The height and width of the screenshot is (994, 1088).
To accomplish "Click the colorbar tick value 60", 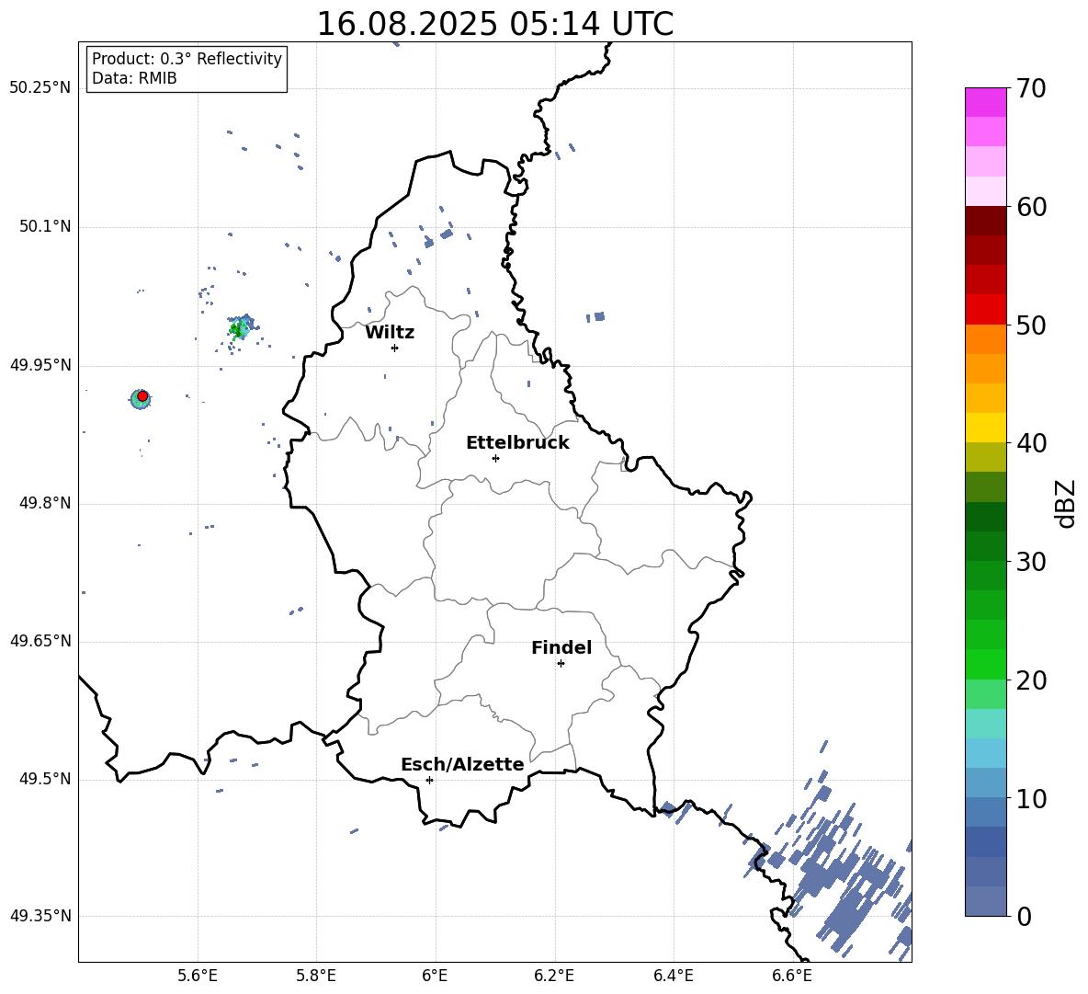I will point(1031,207).
